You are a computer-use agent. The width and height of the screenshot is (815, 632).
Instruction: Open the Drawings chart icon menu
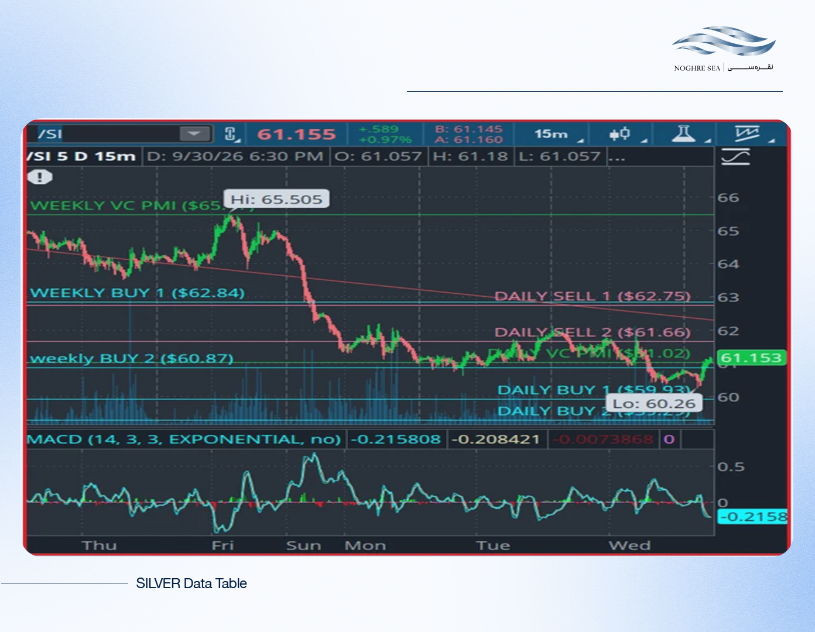pos(747,134)
